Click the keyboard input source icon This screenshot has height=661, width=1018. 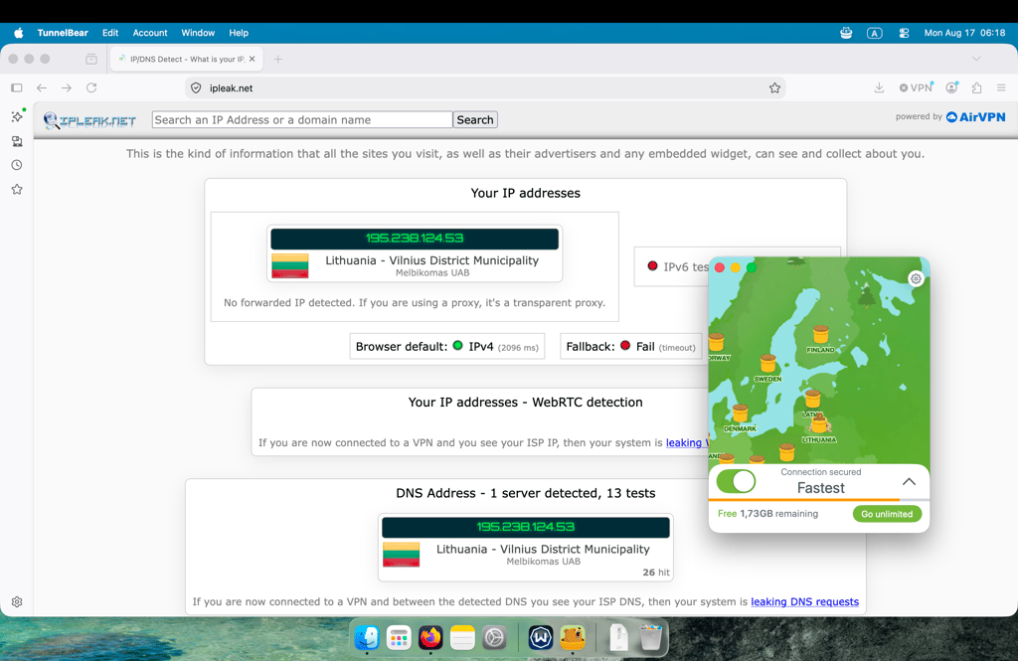point(875,33)
